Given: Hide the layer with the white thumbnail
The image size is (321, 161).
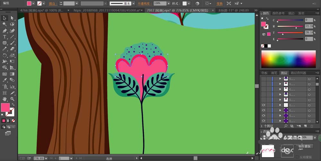Looking at the screenshot, I should (264, 105).
